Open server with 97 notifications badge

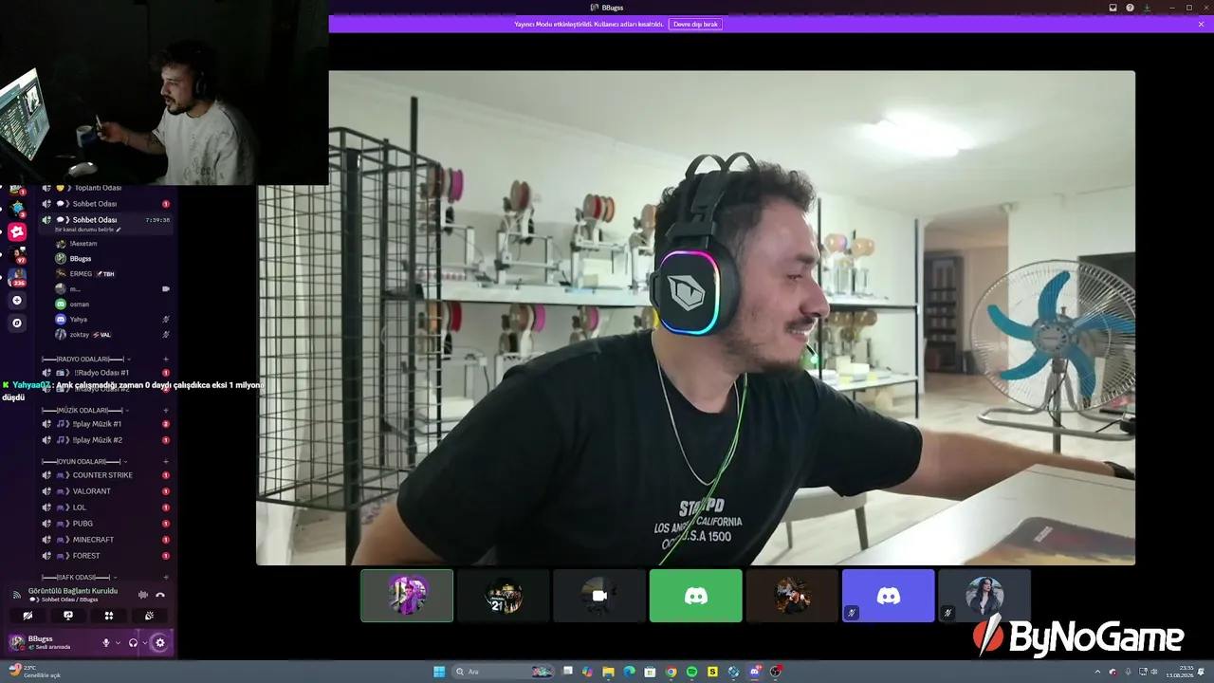(x=16, y=254)
